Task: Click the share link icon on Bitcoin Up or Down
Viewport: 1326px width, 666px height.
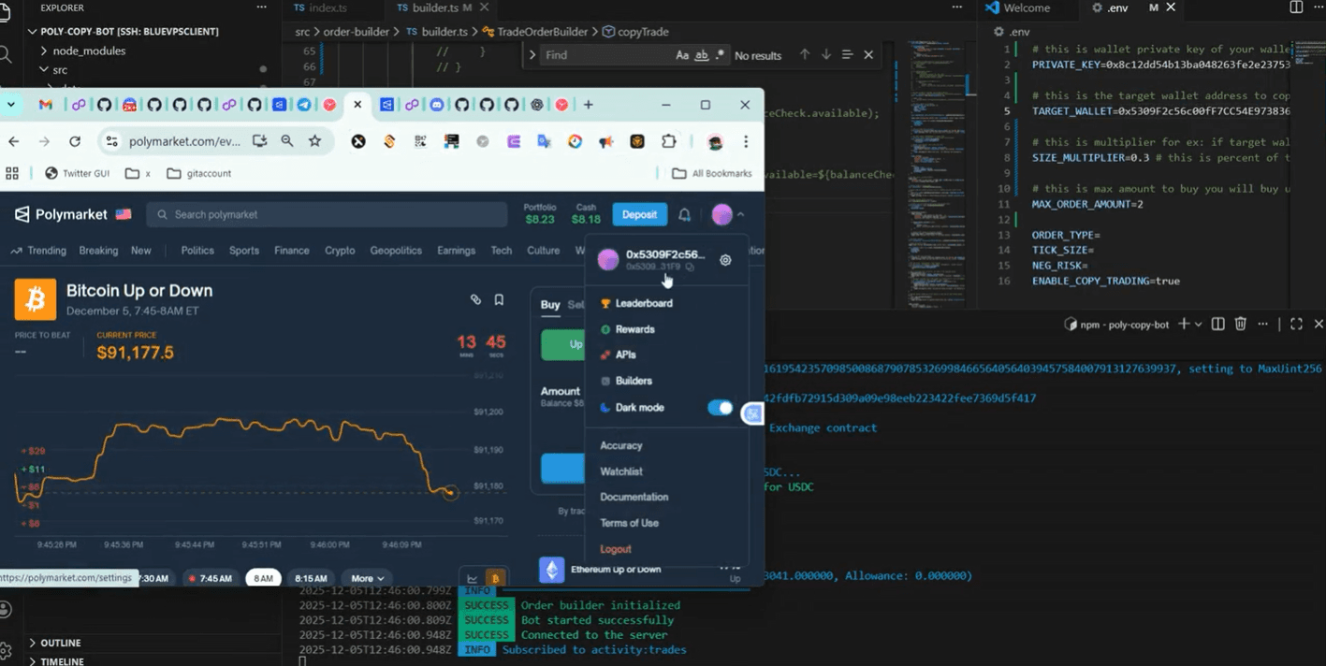Action: 475,299
